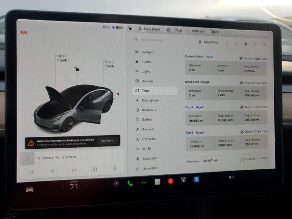Tap the unlock padlock icon above the car
This screenshot has width=292, height=219.
[77, 69]
